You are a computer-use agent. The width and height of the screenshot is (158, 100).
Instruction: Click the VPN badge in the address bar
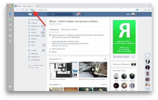point(32,10)
